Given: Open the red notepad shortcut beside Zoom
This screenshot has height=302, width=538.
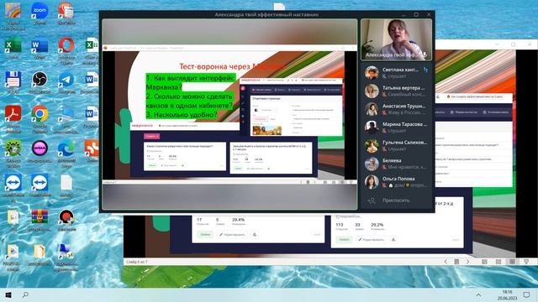Looking at the screenshot, I should [66, 11].
